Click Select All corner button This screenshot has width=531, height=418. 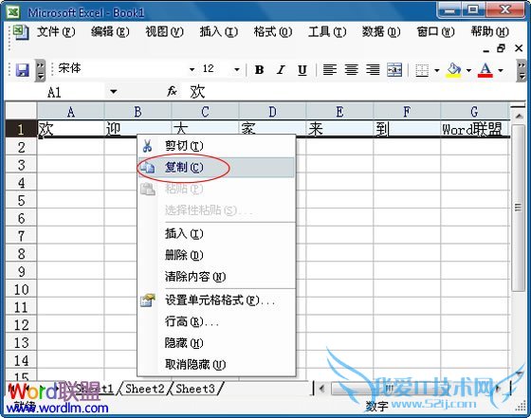point(21,111)
